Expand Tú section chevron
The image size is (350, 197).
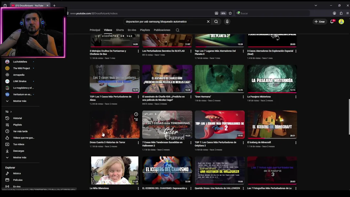[x=11, y=112]
